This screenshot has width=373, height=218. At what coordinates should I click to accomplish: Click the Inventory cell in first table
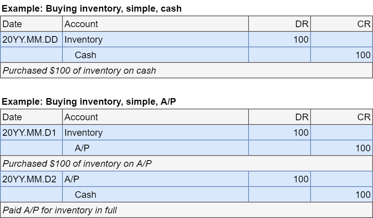[x=83, y=40]
